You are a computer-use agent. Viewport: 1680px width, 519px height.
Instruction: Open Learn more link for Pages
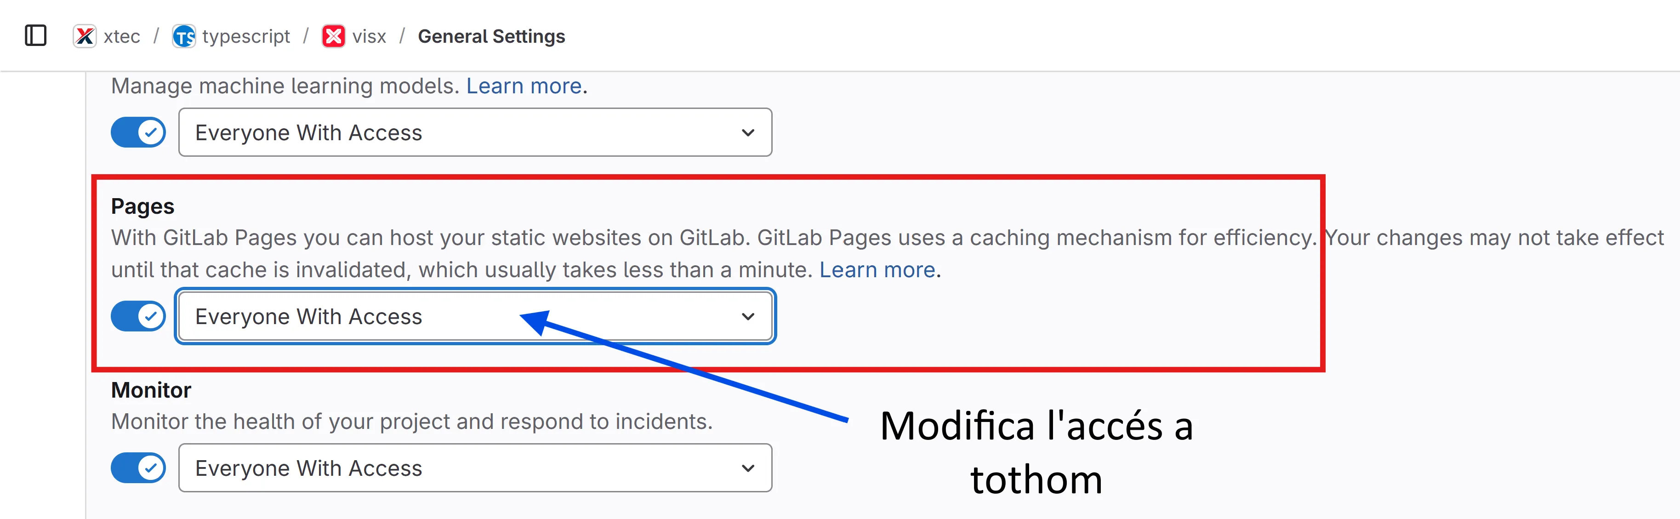tap(877, 270)
